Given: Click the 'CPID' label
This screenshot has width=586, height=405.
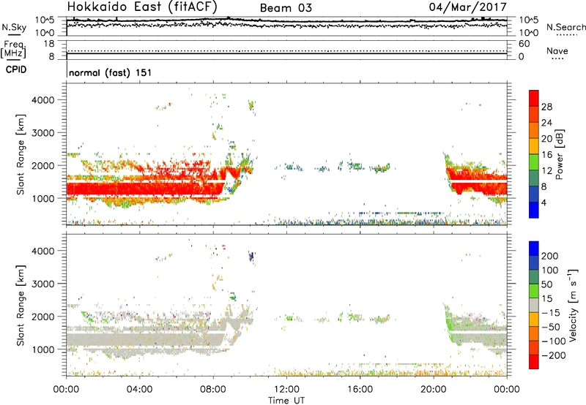Looking at the screenshot, I should [x=16, y=69].
